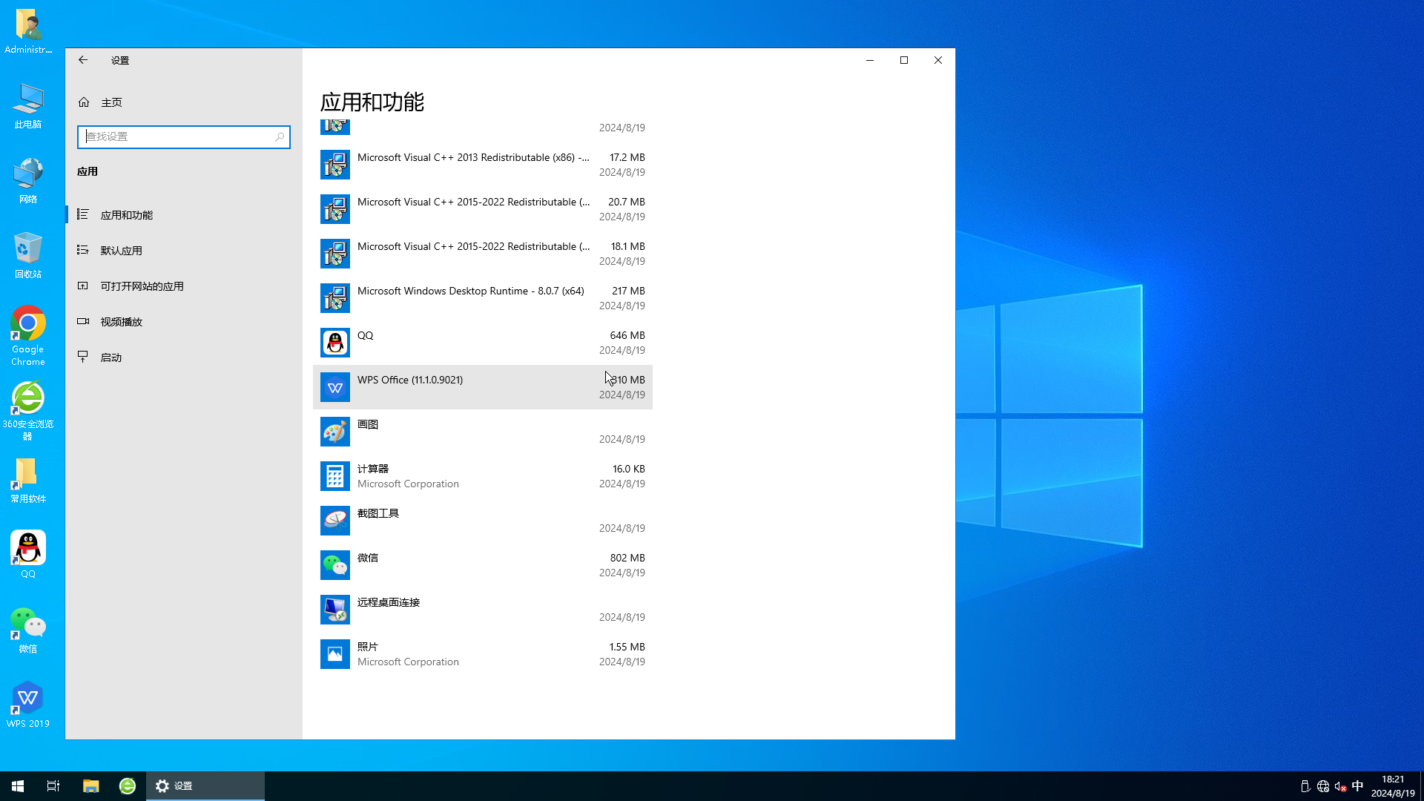Open 常用软件 desktop folder
Viewport: 1424px width, 801px height.
28,481
